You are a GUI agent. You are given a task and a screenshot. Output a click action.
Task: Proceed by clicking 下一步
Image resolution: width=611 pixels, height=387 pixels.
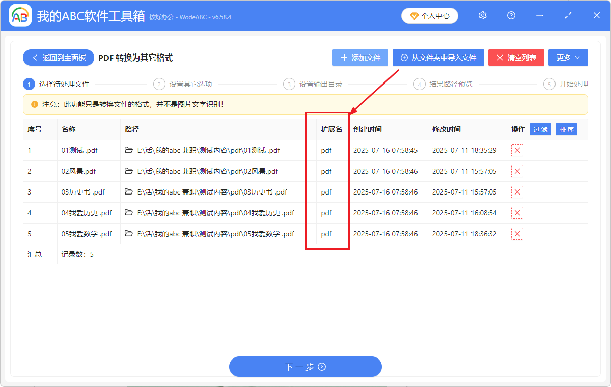(x=305, y=367)
